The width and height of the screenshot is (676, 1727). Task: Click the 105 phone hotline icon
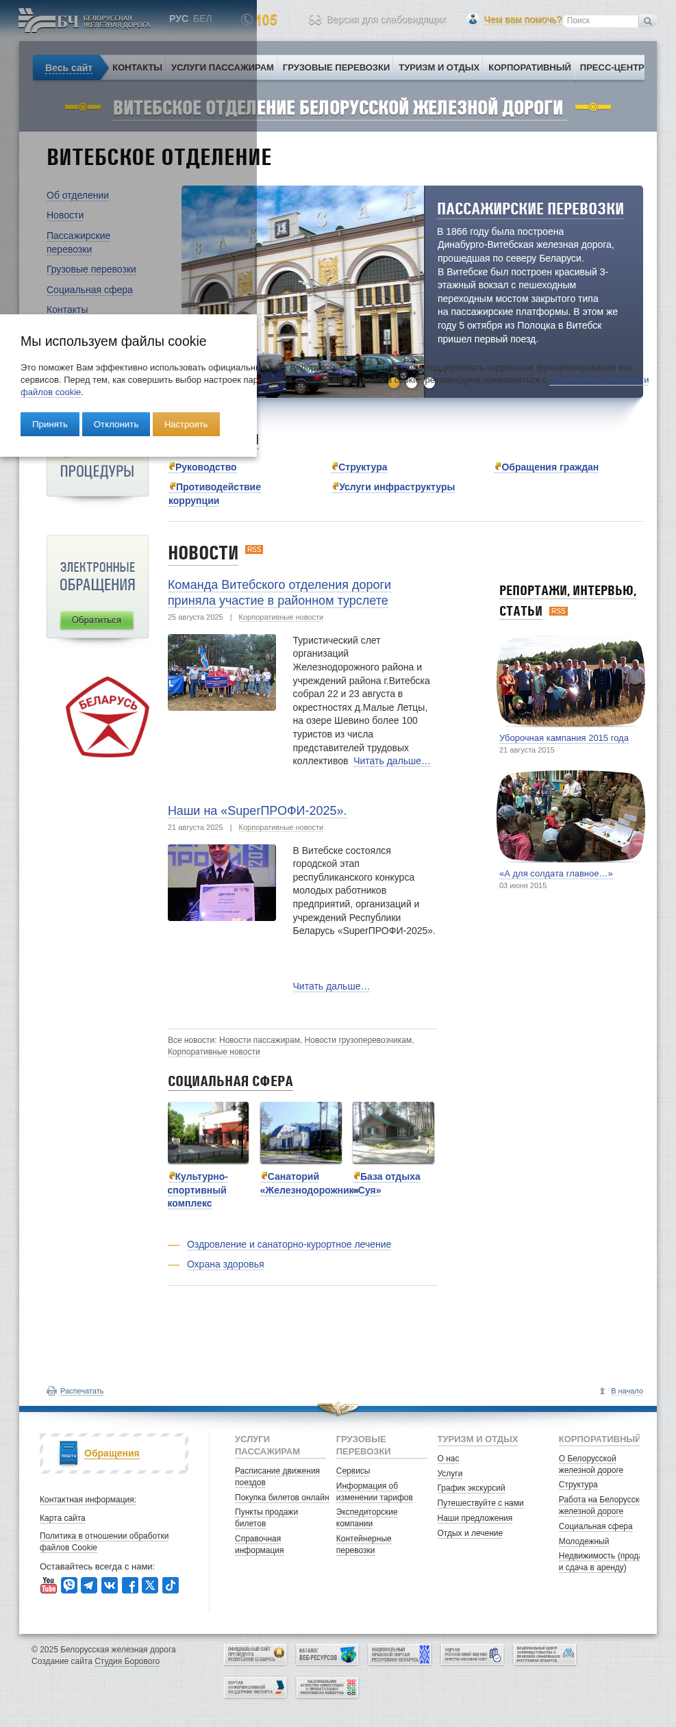pos(247,20)
